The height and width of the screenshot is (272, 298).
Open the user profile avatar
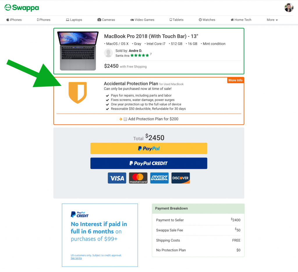(x=289, y=8)
